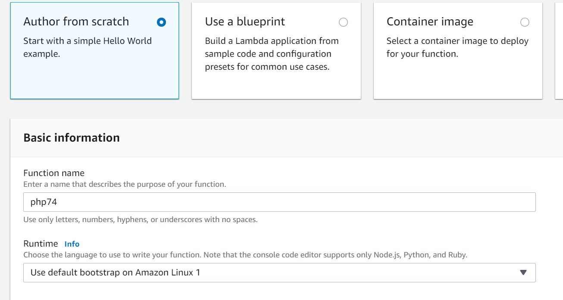Click the Runtime dropdown arrow icon

tap(523, 272)
